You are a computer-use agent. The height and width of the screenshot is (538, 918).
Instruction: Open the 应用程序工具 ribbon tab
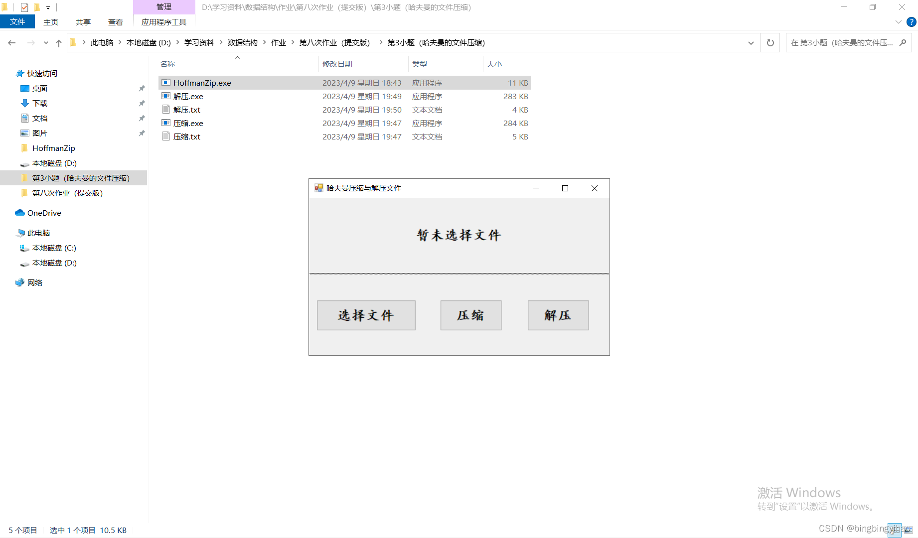tap(164, 22)
